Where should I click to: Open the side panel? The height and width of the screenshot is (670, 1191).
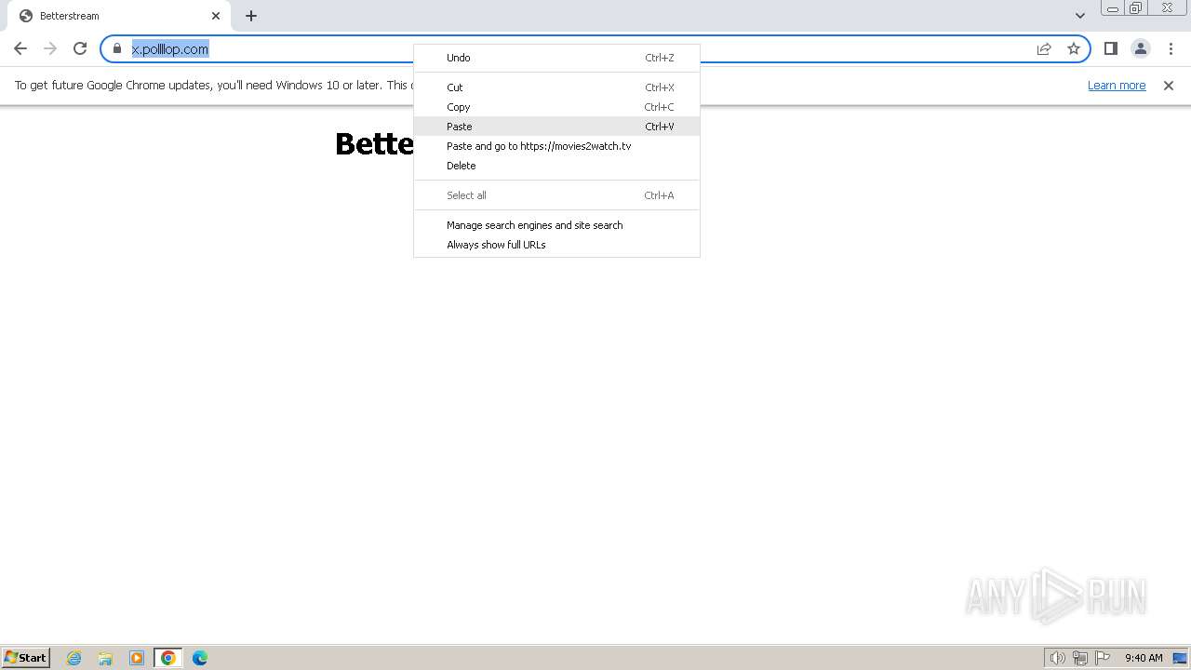coord(1111,48)
